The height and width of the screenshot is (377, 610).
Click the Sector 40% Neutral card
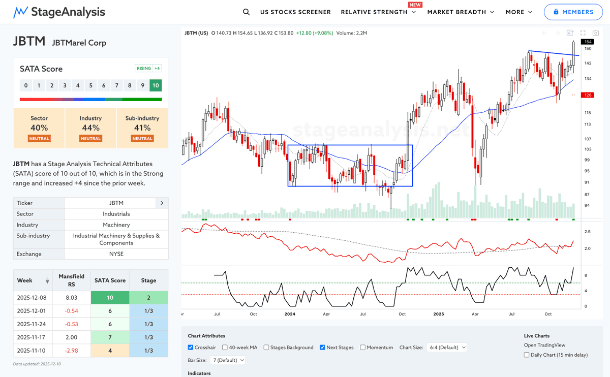click(x=39, y=128)
